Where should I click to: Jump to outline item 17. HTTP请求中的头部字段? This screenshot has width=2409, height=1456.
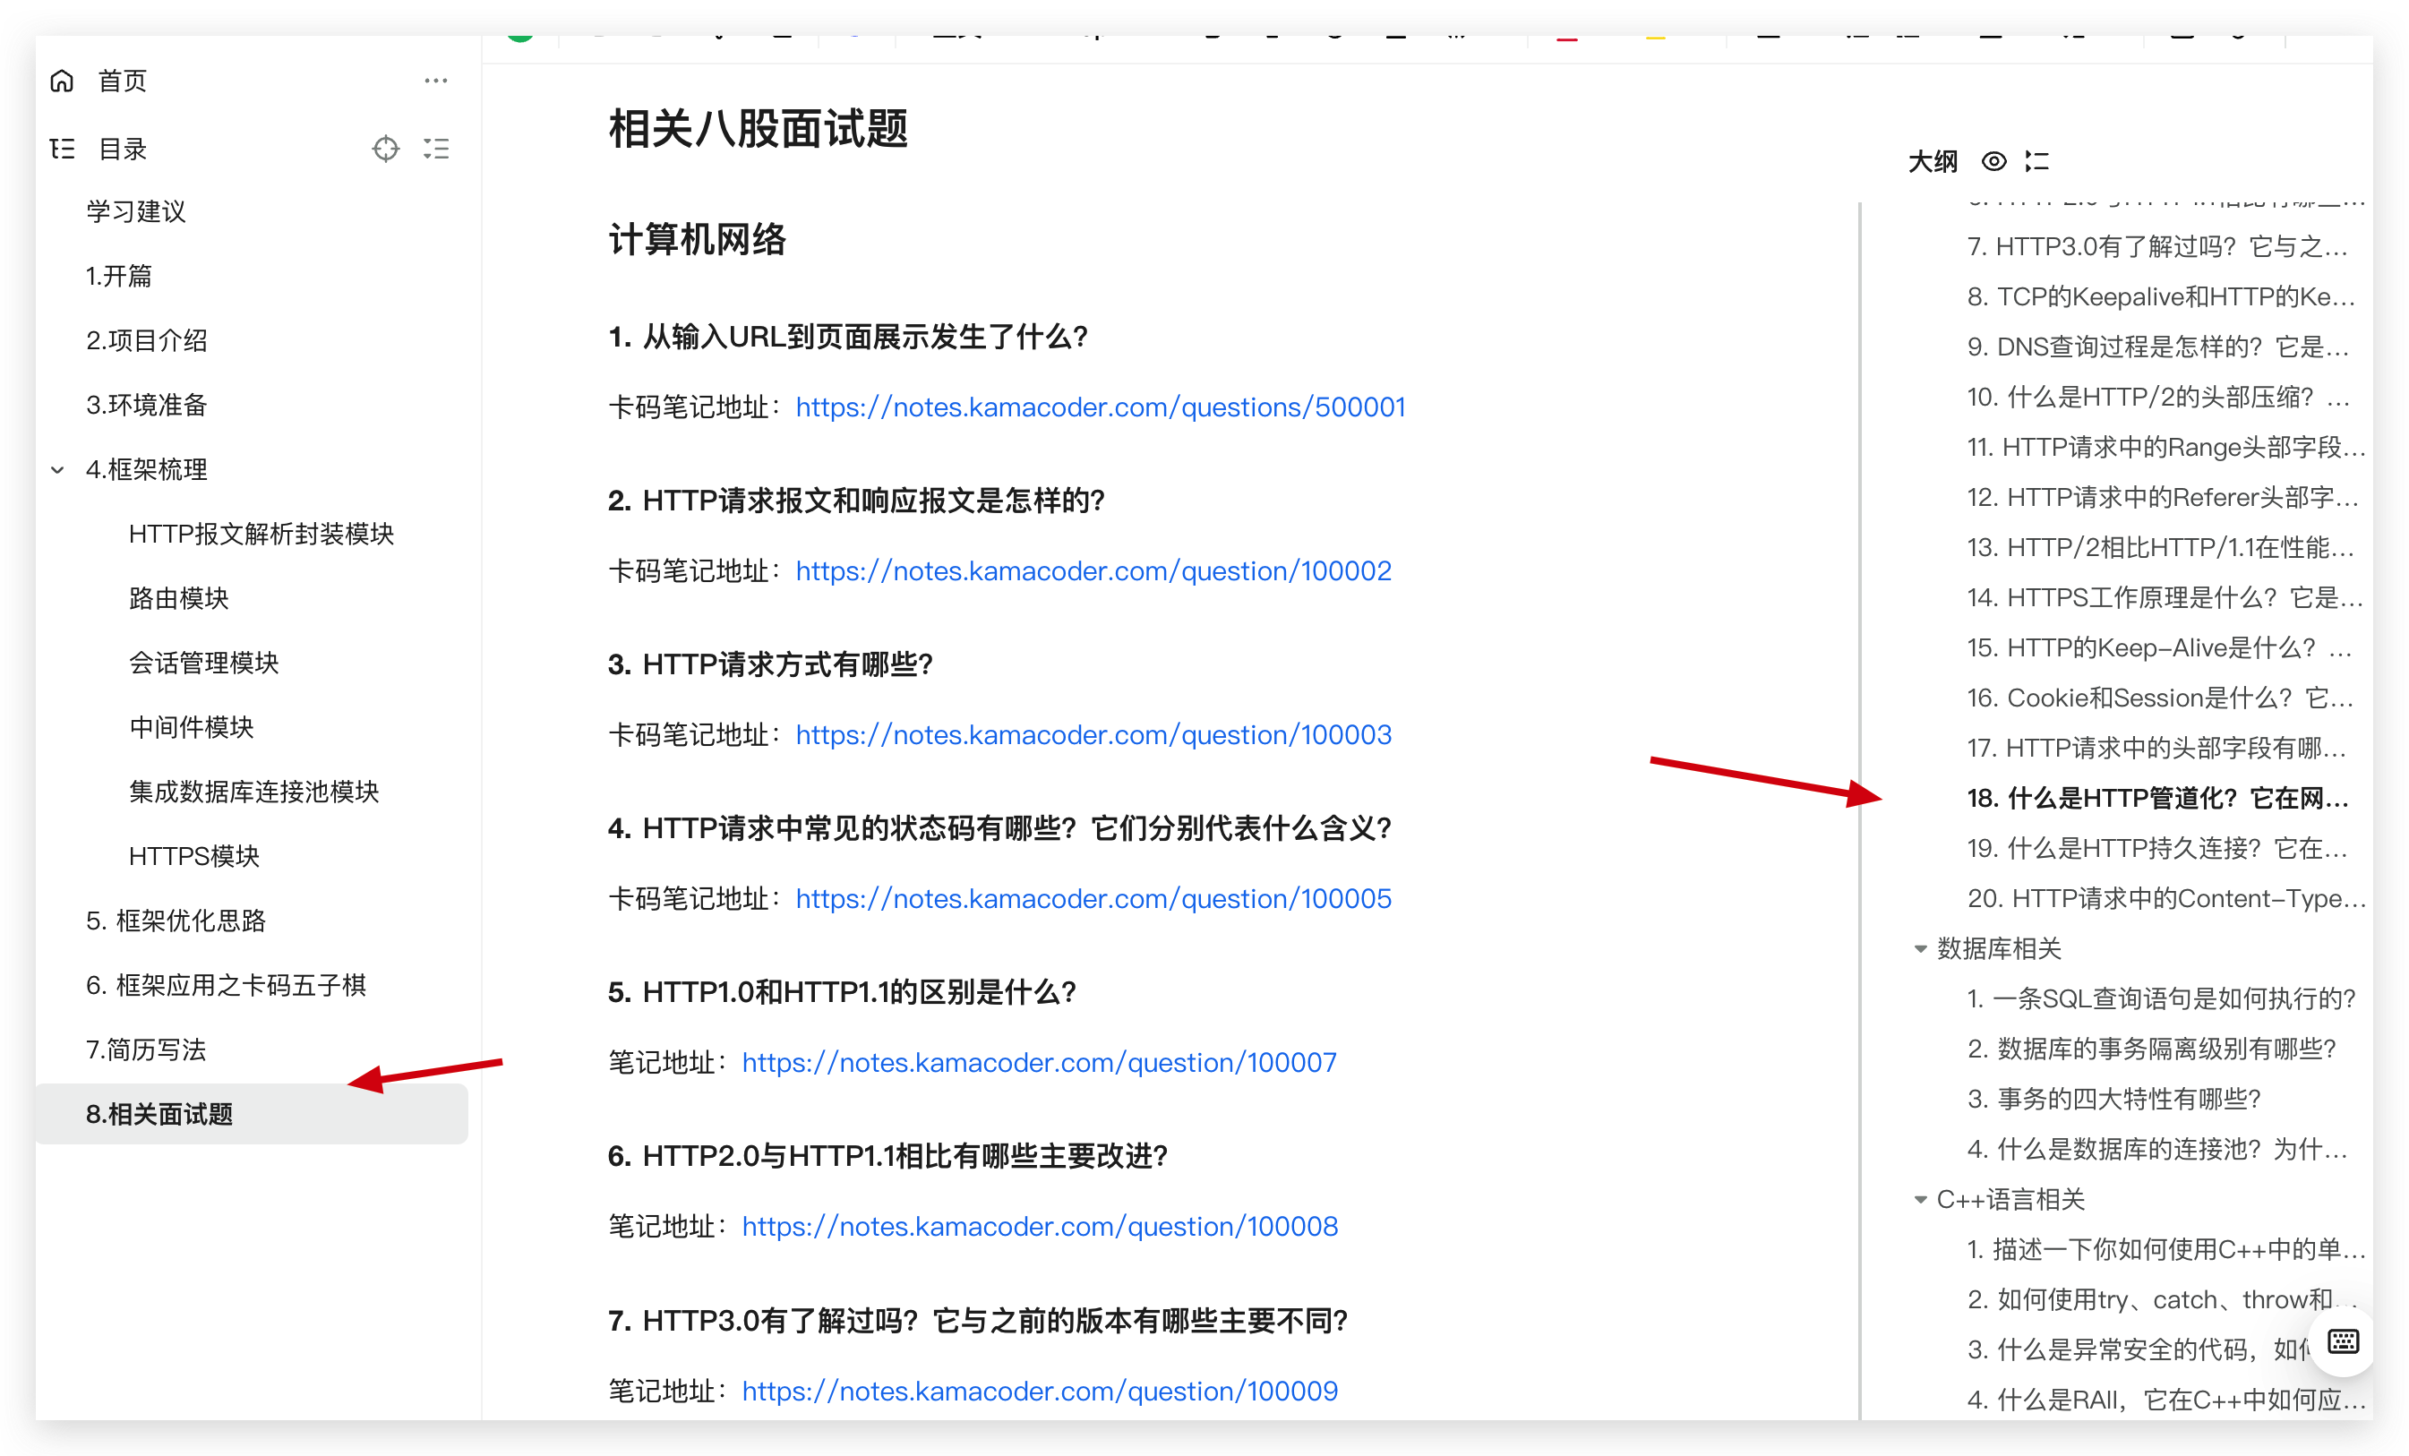click(x=2156, y=748)
